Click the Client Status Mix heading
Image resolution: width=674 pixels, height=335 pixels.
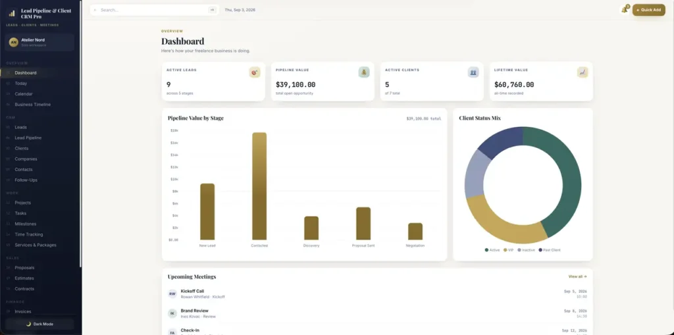click(480, 118)
